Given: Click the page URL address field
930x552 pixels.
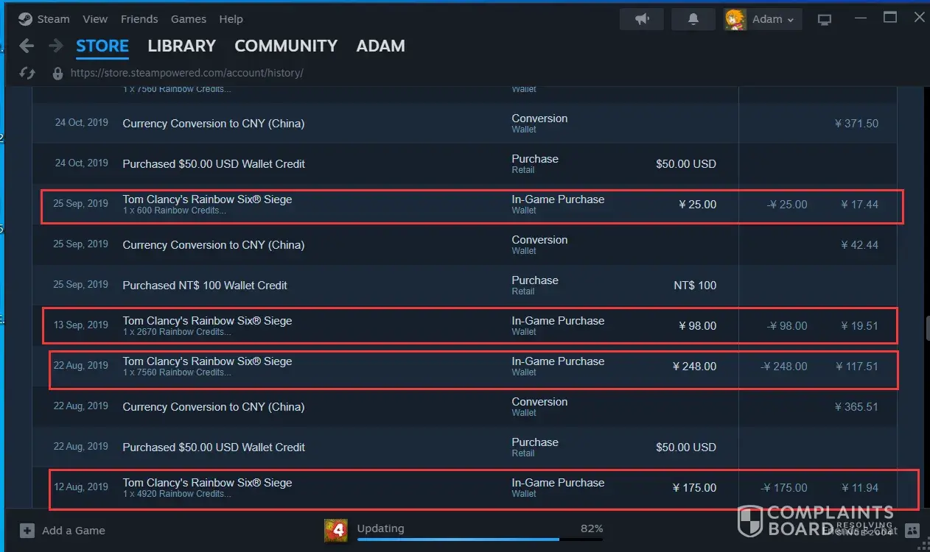Looking at the screenshot, I should tap(187, 73).
